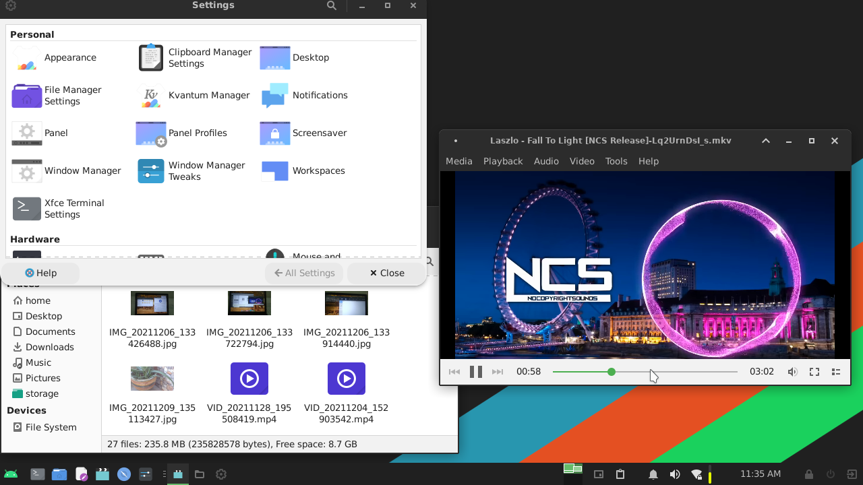Click the workspace switcher in taskbar
Viewport: 863px width, 485px height.
tap(573, 474)
